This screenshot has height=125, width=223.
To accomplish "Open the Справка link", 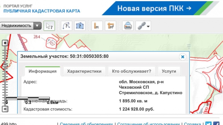I will [x=192, y=124].
